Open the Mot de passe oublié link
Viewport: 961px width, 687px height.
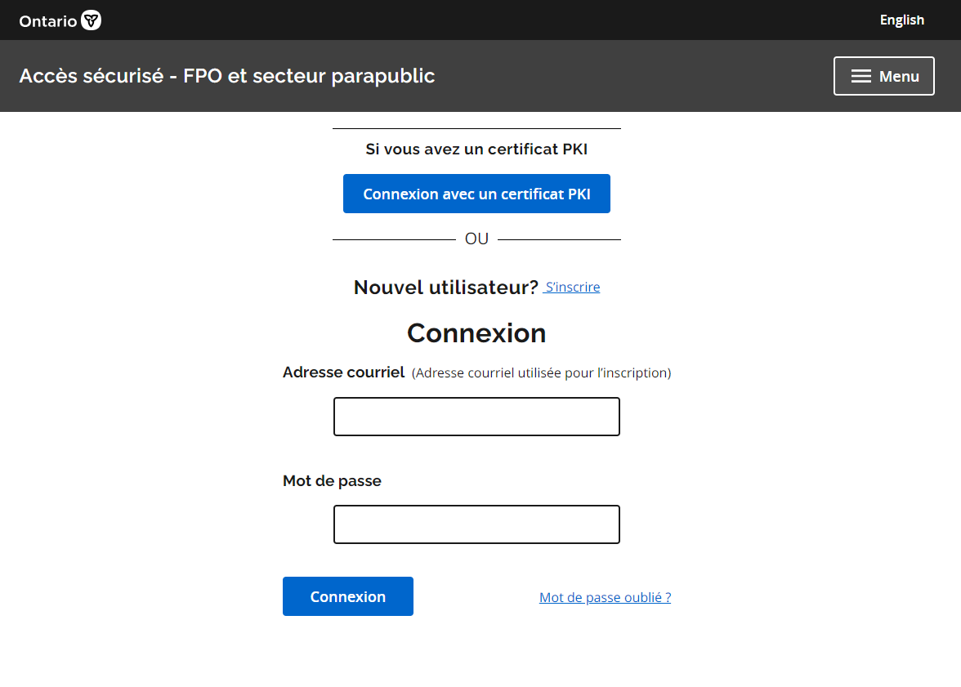605,597
